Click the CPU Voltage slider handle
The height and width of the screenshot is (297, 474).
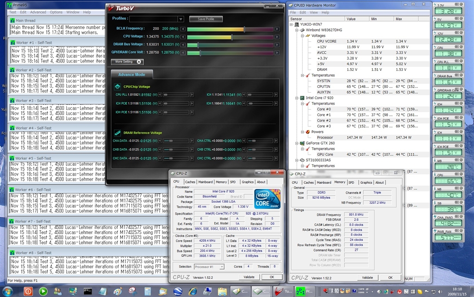pyautogui.click(x=232, y=37)
